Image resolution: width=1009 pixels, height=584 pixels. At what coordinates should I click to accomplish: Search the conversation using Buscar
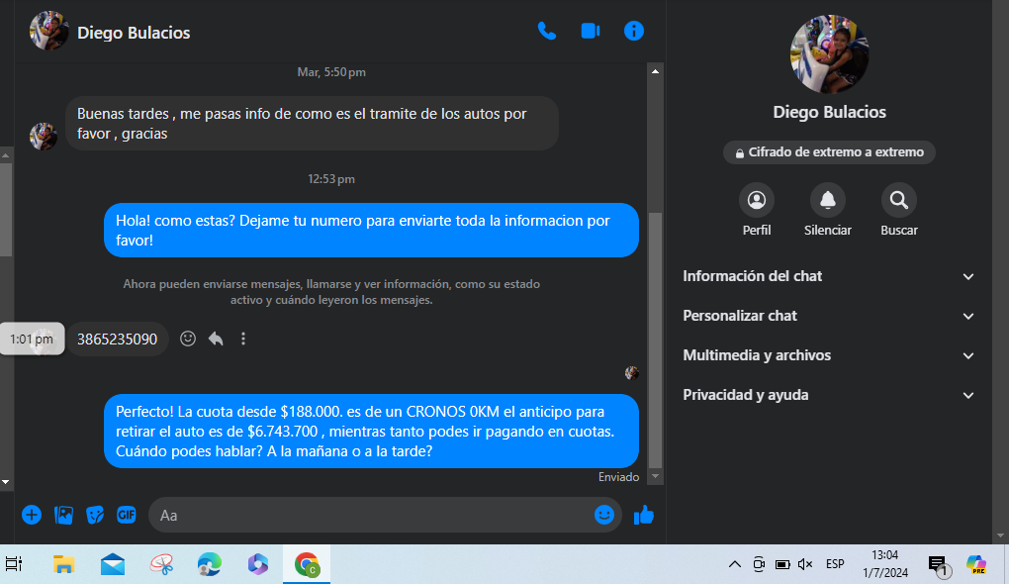899,200
